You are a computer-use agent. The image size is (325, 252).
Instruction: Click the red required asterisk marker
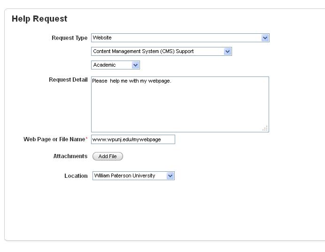(86, 138)
